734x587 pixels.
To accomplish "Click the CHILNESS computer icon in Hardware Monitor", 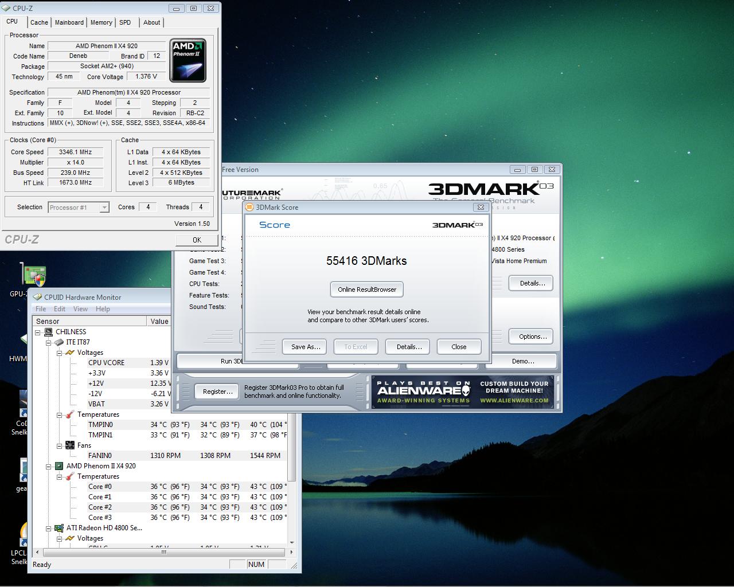I will point(49,332).
